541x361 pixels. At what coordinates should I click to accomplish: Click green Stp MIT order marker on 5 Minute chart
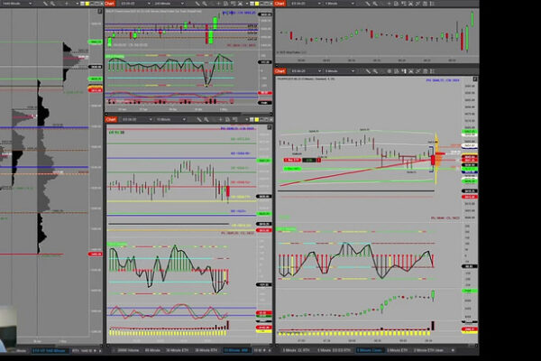pos(292,169)
